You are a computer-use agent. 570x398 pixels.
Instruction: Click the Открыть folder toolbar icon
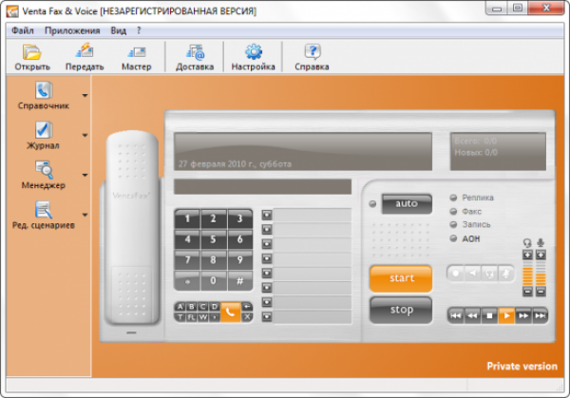(x=32, y=57)
